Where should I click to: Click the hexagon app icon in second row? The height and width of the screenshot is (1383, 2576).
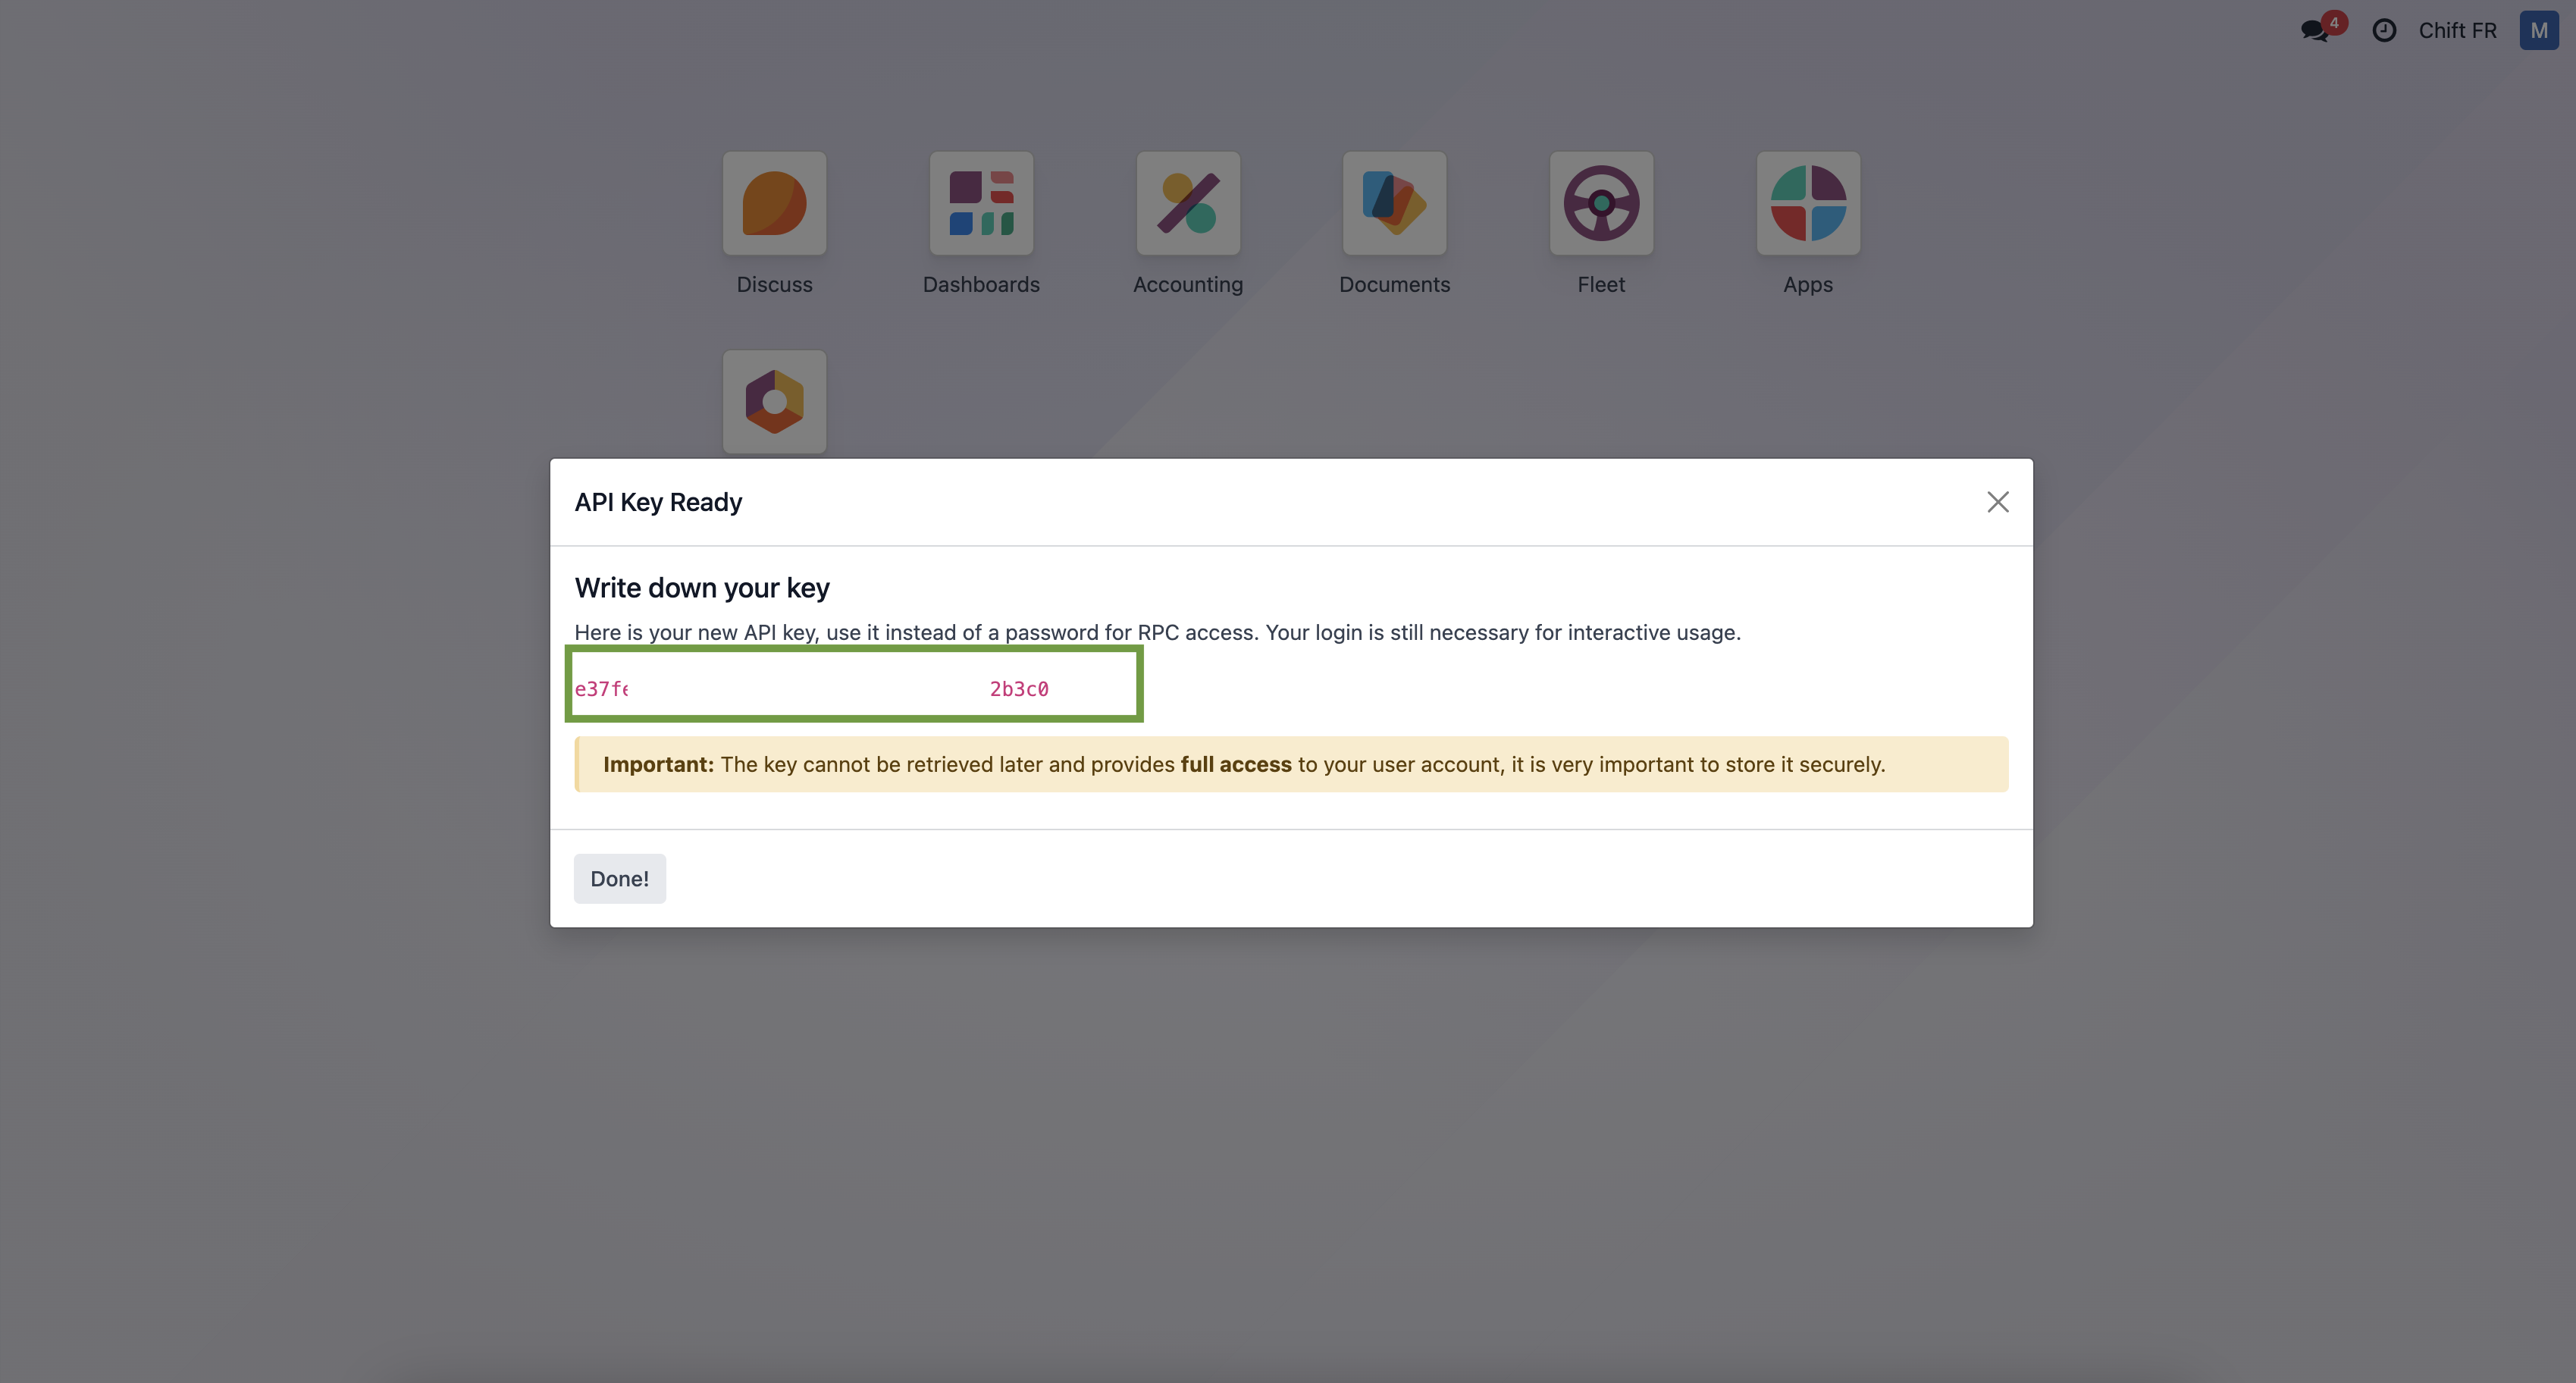[x=774, y=401]
